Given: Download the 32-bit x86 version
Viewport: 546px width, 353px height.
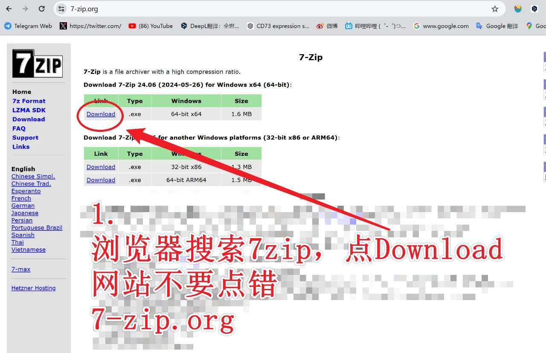Looking at the screenshot, I should coord(101,166).
